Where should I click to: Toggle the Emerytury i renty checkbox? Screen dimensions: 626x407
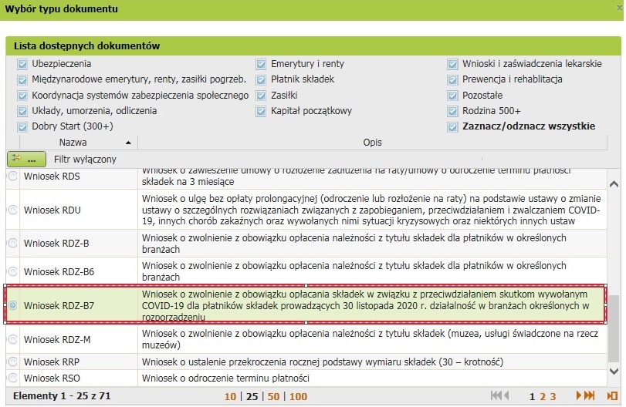(x=261, y=64)
